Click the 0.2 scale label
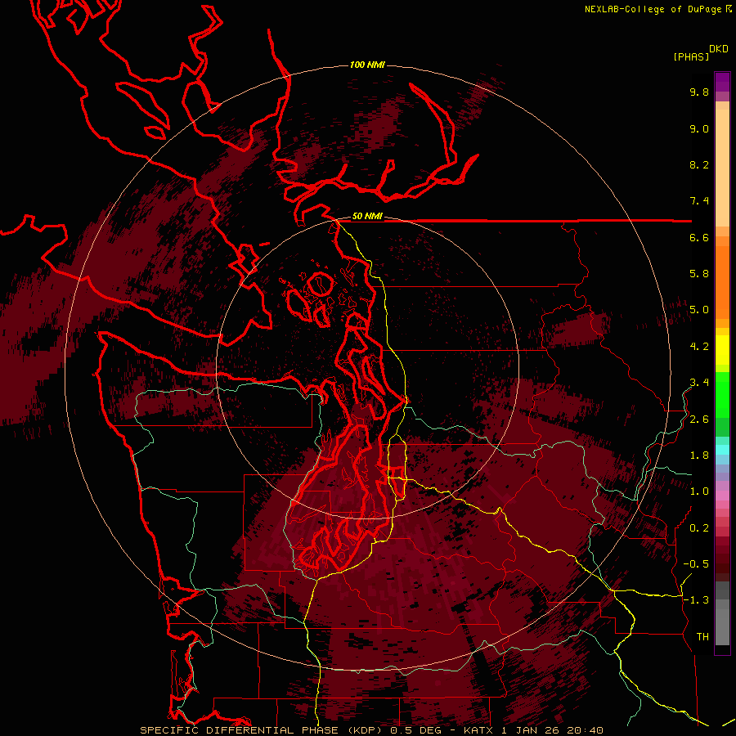 pyautogui.click(x=699, y=528)
